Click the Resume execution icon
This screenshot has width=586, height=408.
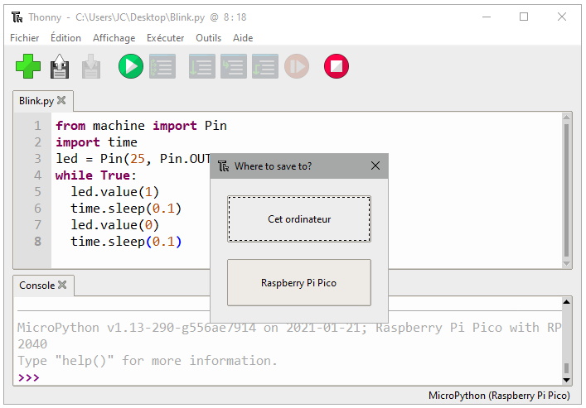pyautogui.click(x=297, y=66)
